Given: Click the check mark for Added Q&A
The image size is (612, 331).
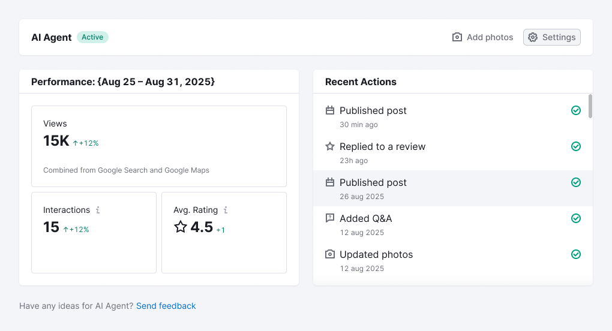Looking at the screenshot, I should (x=576, y=218).
